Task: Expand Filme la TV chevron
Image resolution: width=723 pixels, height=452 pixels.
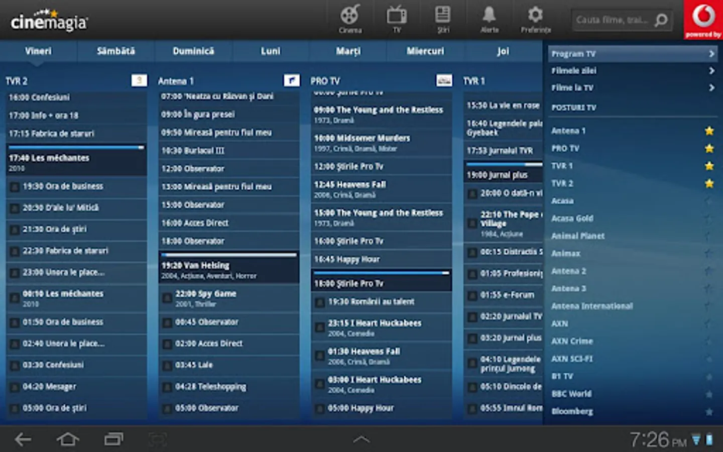Action: tap(711, 88)
